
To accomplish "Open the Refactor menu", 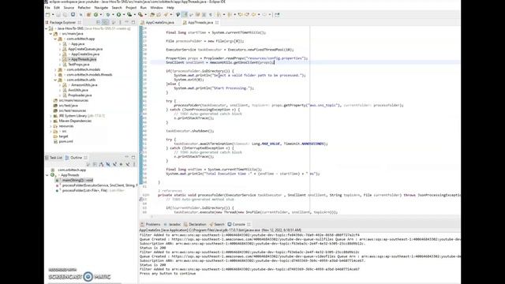I will 84,8.
